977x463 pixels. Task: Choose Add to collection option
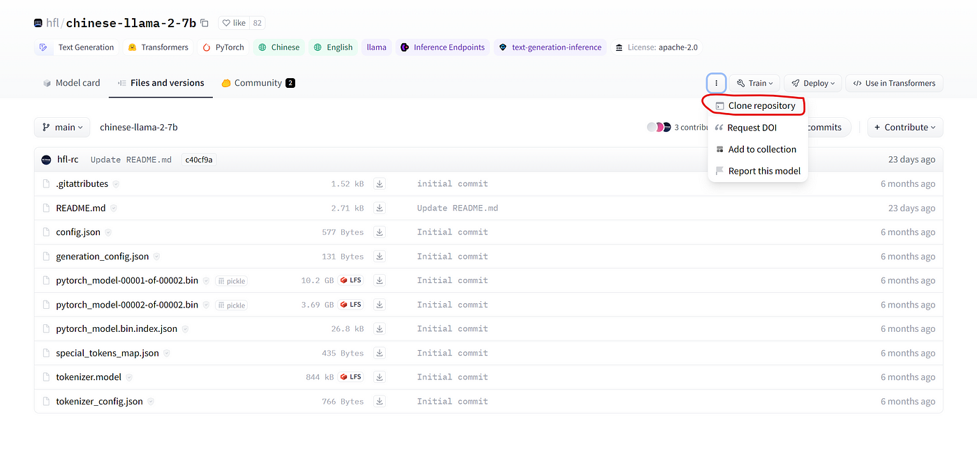tap(761, 149)
